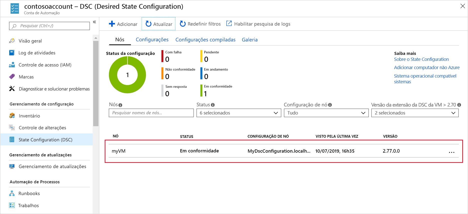Click the Log de atividades icon
Image resolution: width=468 pixels, height=214 pixels.
(12, 53)
